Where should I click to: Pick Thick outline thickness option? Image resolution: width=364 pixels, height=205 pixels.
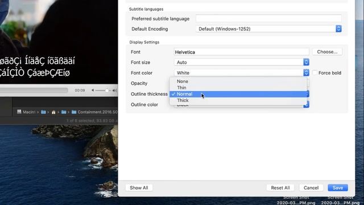pos(238,100)
